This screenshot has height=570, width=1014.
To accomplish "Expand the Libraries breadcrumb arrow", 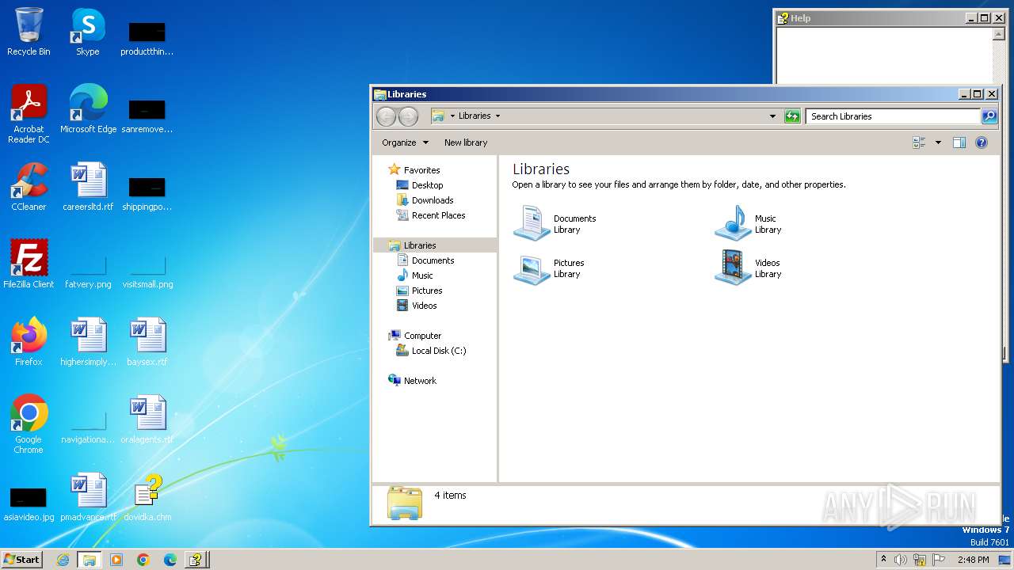I will click(497, 116).
